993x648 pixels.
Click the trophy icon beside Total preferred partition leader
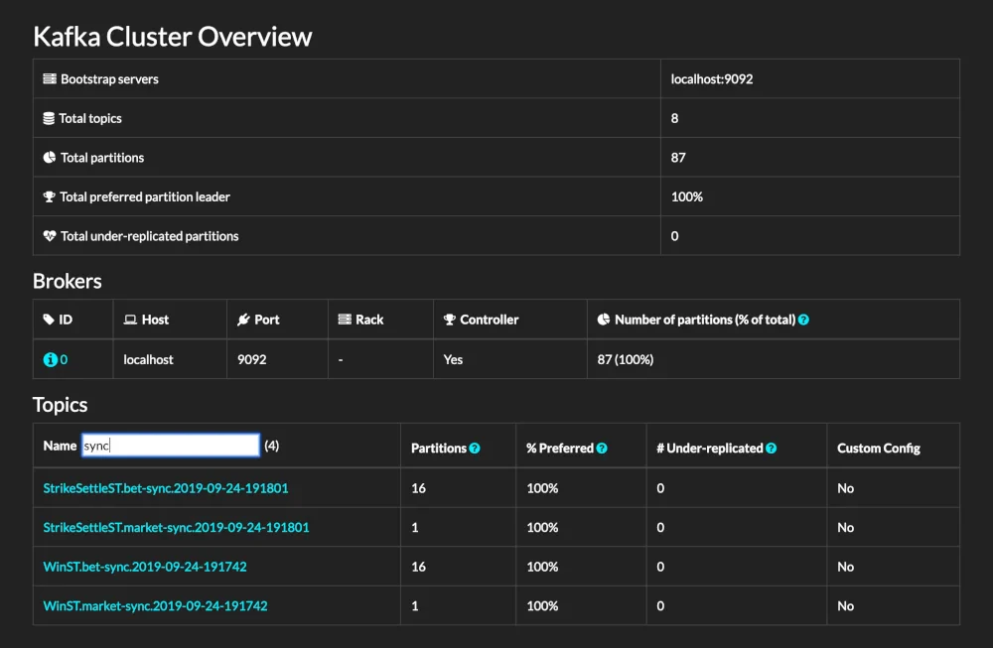click(x=48, y=196)
